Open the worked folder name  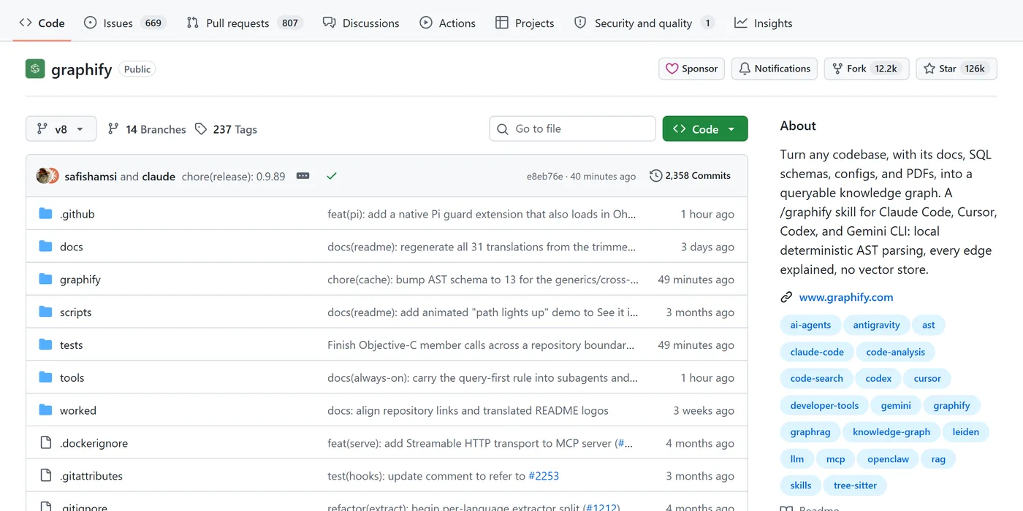[x=78, y=410]
